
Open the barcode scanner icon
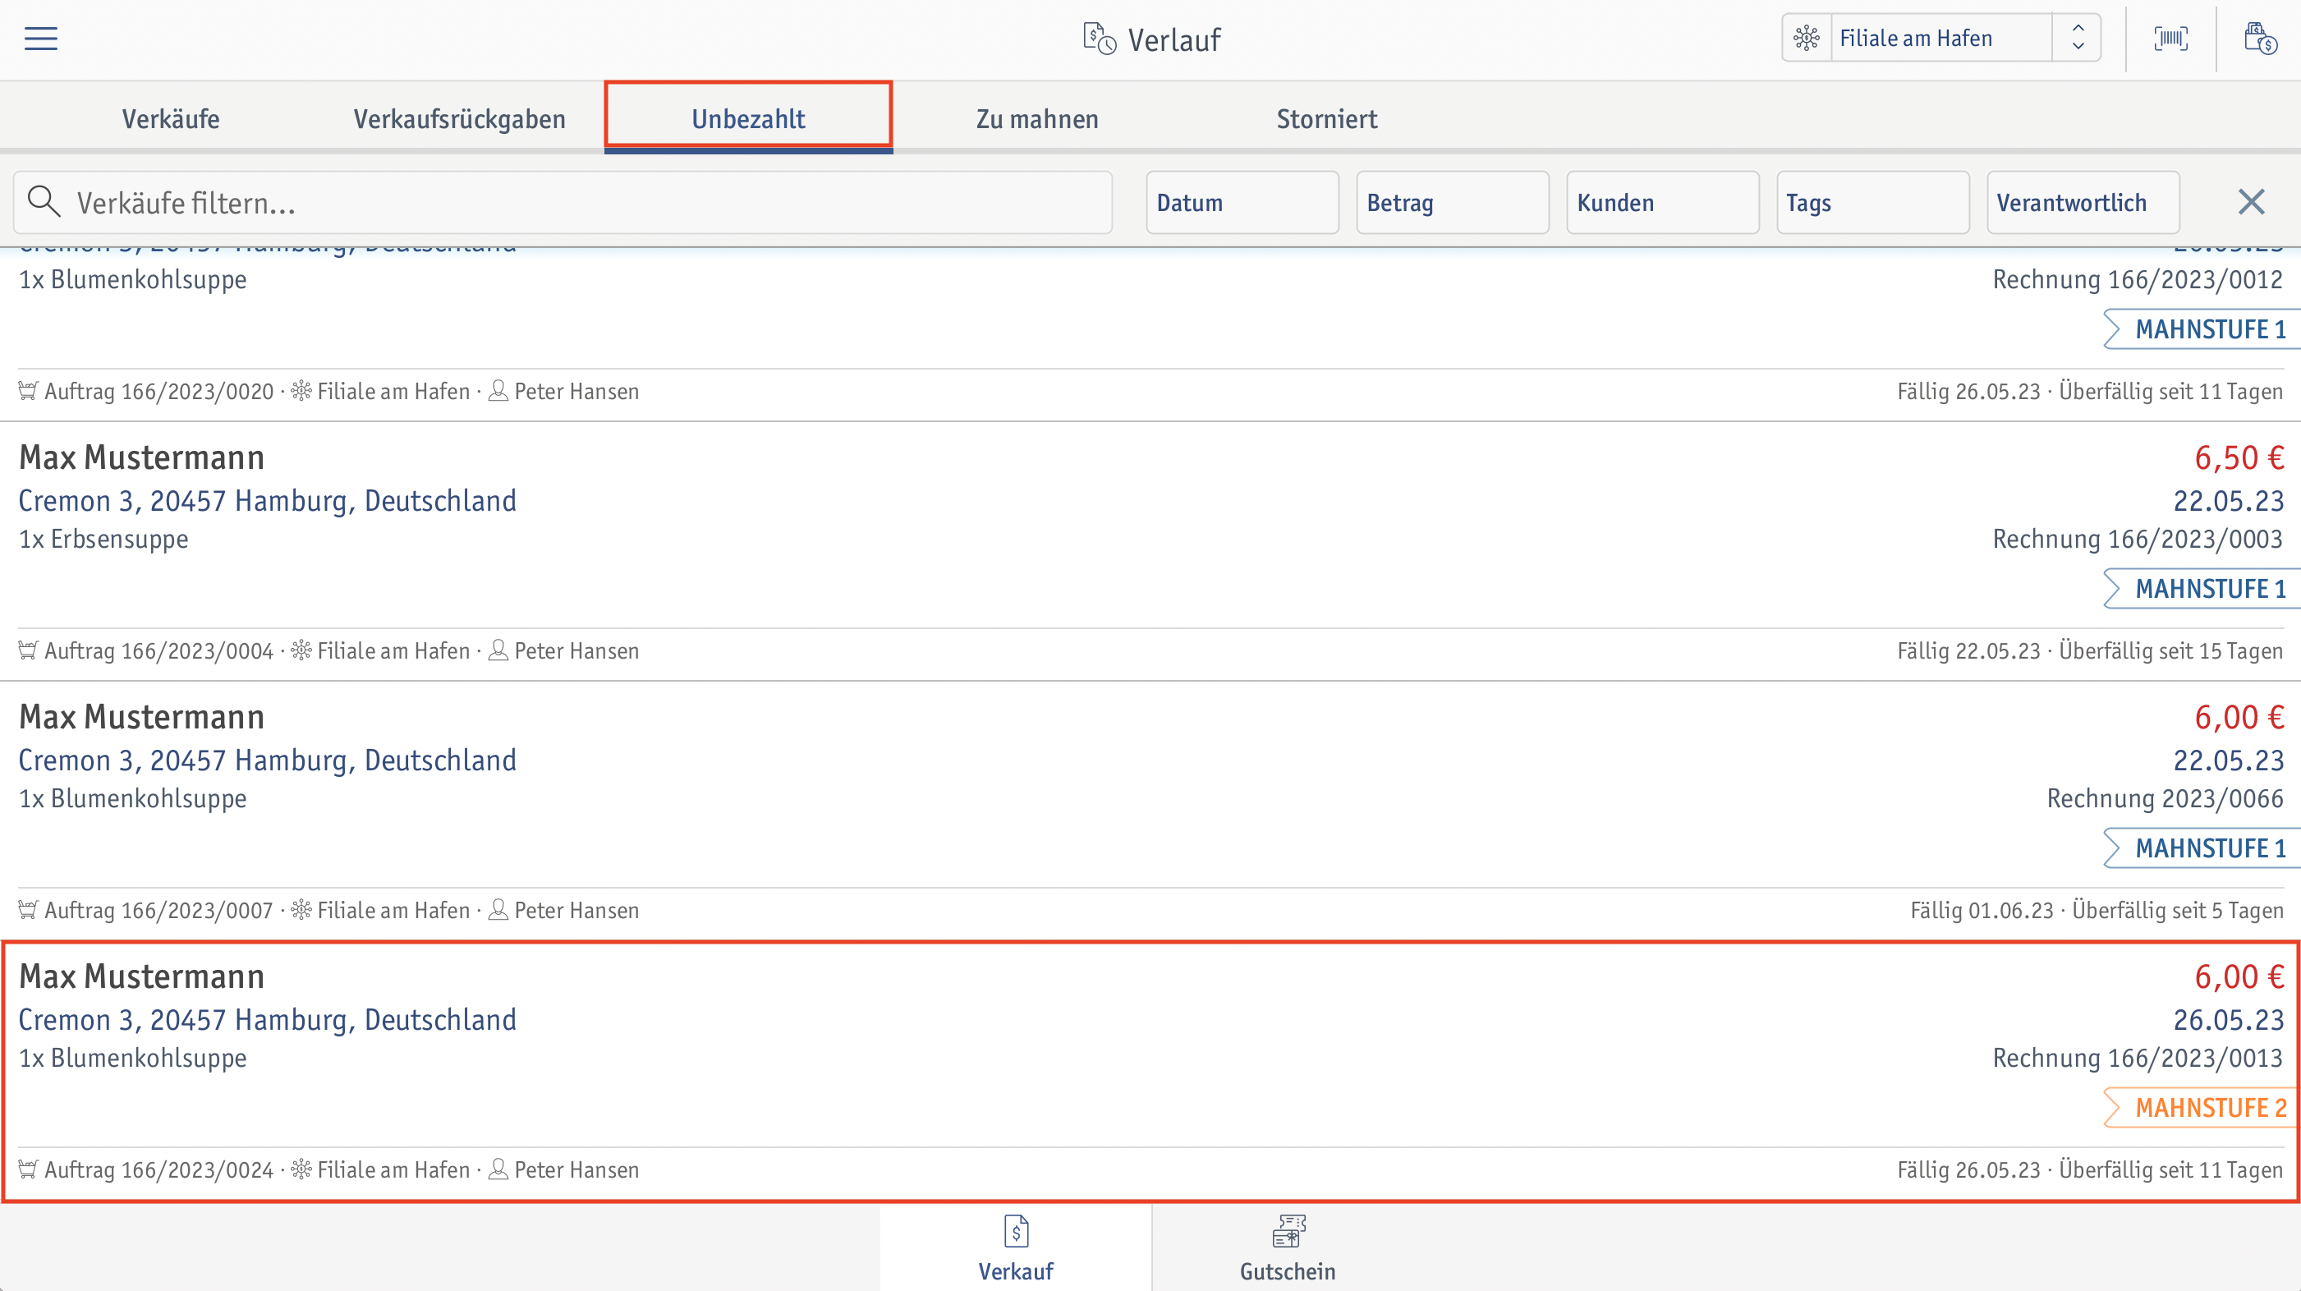tap(2170, 39)
